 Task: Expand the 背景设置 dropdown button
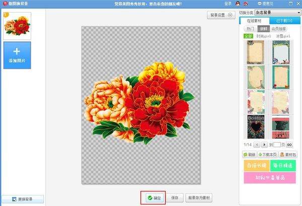coord(221,15)
